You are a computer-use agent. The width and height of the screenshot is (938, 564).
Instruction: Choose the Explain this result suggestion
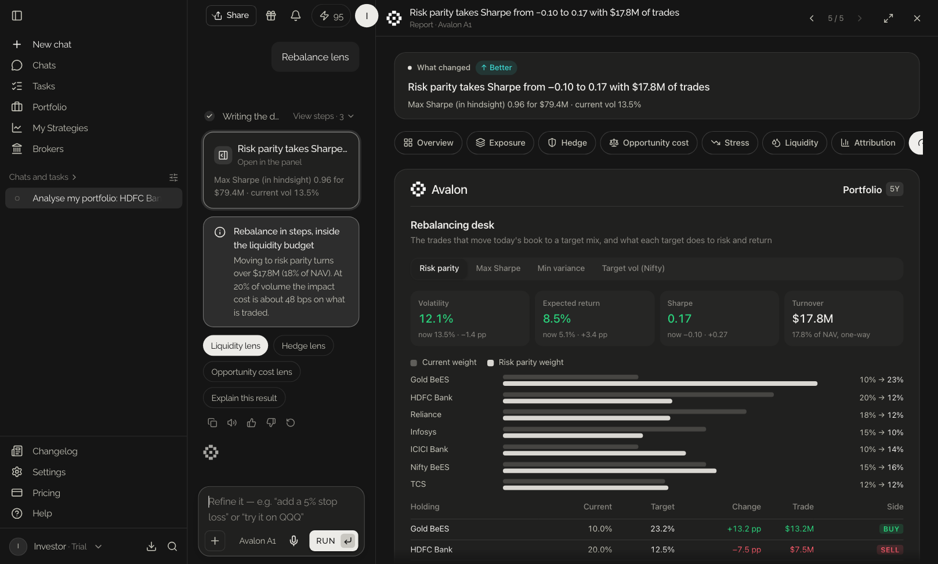(x=244, y=398)
